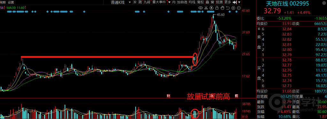Select buy level 1 price 32.78
Viewport: 327px width, 119px height.
point(286,60)
